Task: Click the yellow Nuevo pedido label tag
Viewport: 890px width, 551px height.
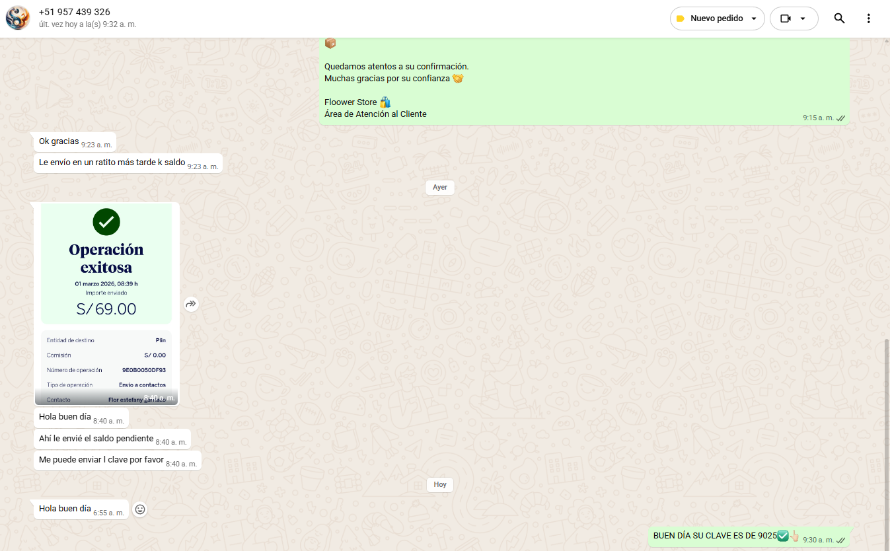Action: (x=681, y=18)
